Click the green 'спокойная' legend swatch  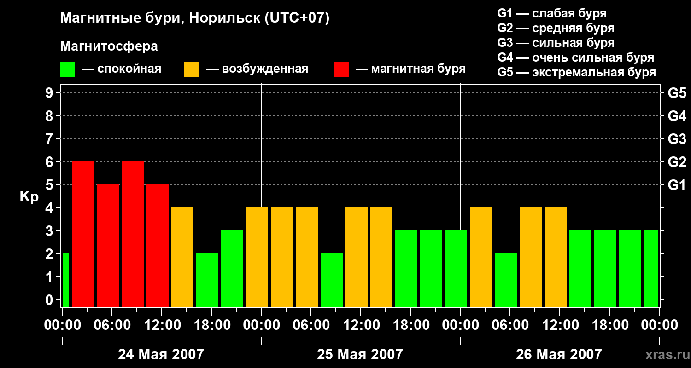67,69
